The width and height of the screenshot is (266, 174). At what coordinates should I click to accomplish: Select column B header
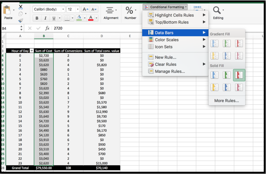(x=44, y=36)
